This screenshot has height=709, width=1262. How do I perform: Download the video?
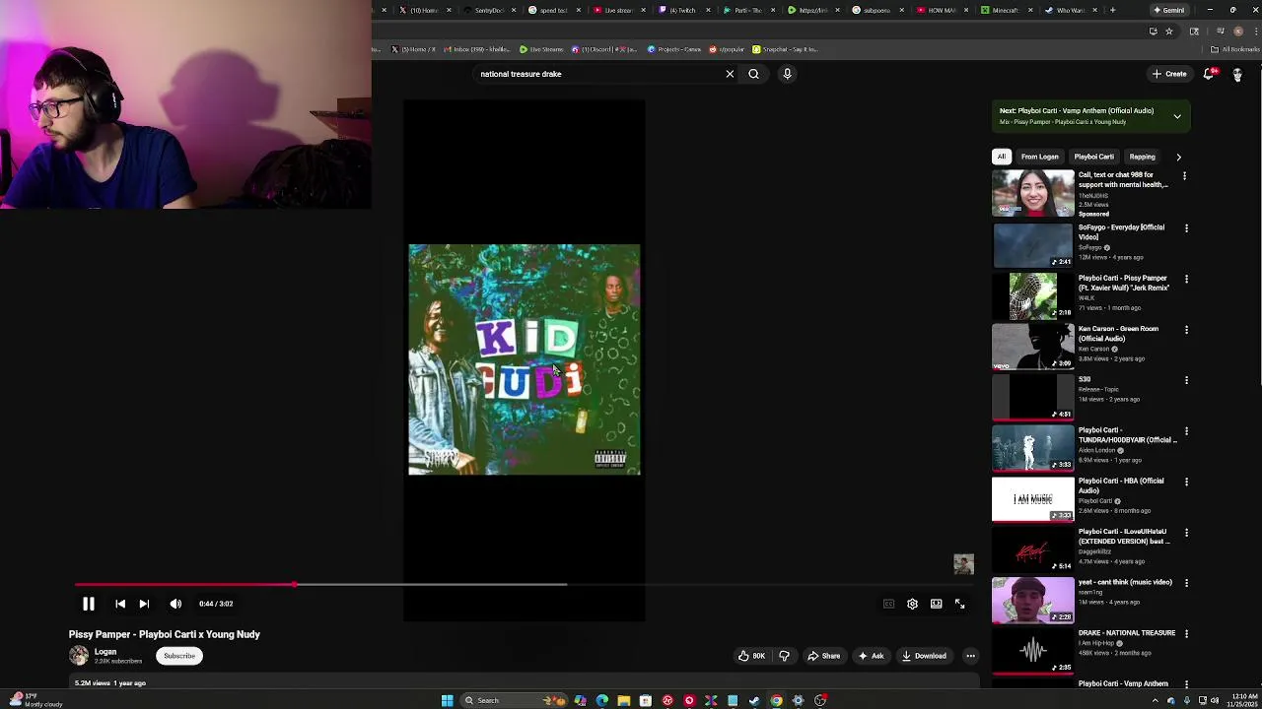(924, 656)
